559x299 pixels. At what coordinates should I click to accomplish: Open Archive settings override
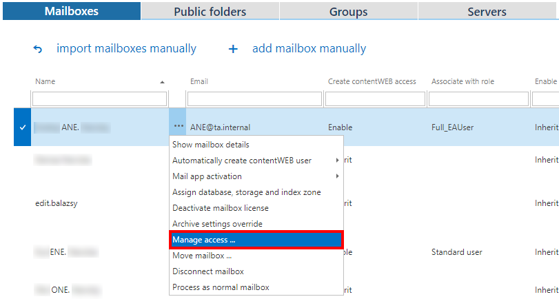pos(217,224)
